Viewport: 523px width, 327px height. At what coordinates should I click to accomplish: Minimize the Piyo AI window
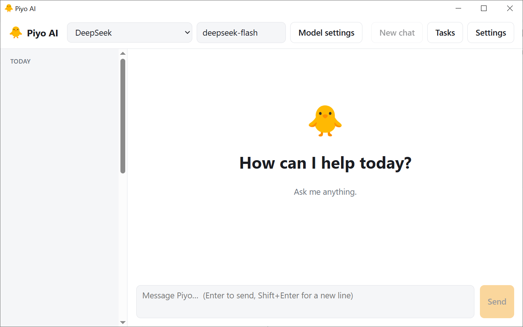[459, 8]
